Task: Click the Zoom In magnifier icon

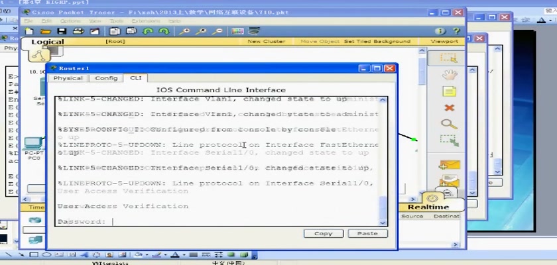Action: pyautogui.click(x=184, y=31)
